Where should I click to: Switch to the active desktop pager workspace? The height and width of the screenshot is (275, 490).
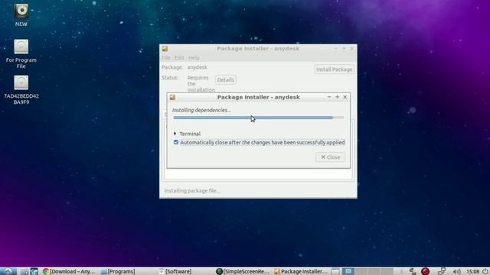[x=348, y=271]
